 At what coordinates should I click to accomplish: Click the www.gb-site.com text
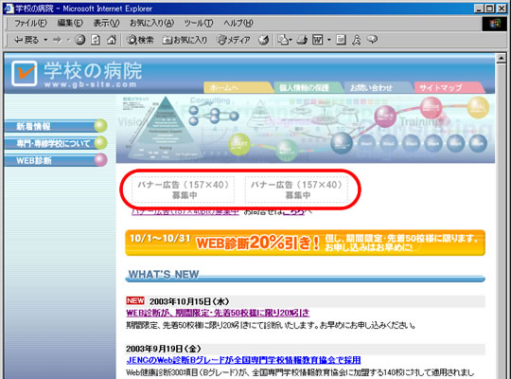coord(90,84)
